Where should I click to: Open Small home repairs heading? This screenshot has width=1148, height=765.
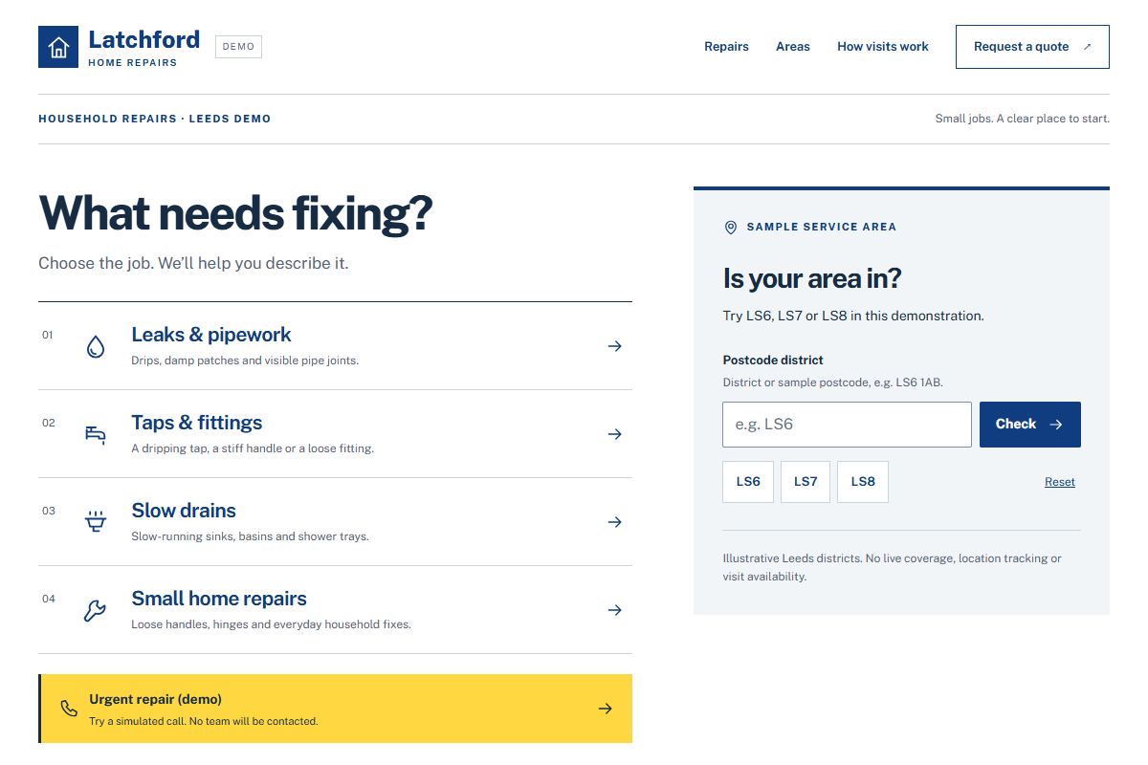(x=219, y=599)
